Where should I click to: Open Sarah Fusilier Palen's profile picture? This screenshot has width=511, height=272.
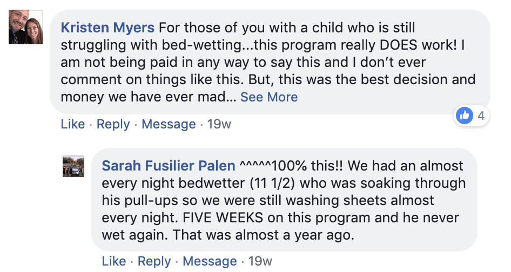tap(73, 166)
